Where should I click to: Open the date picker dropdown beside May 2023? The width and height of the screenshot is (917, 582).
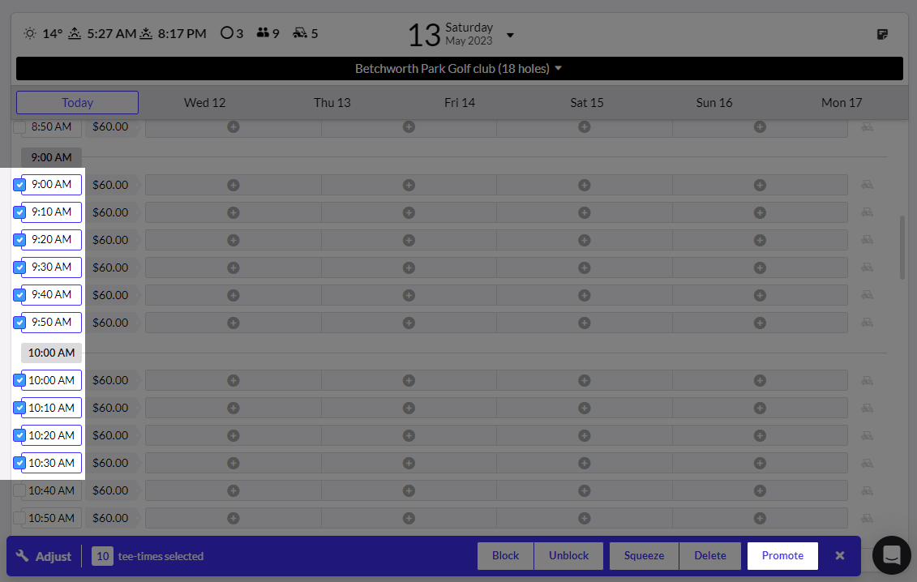click(510, 36)
